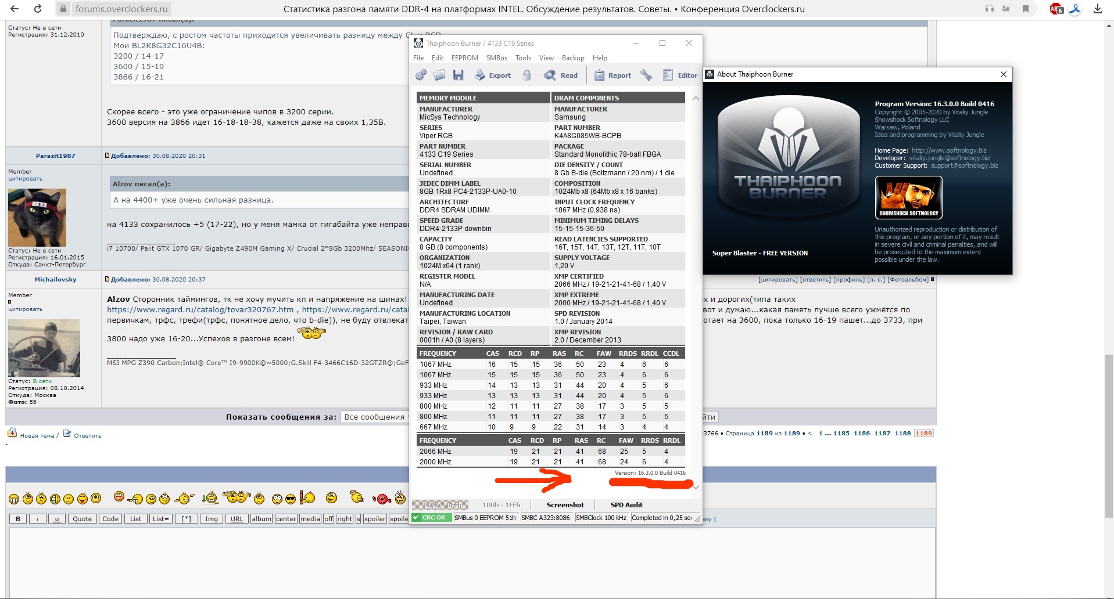
Task: Click the B bold BBCode button
Action: click(18, 519)
